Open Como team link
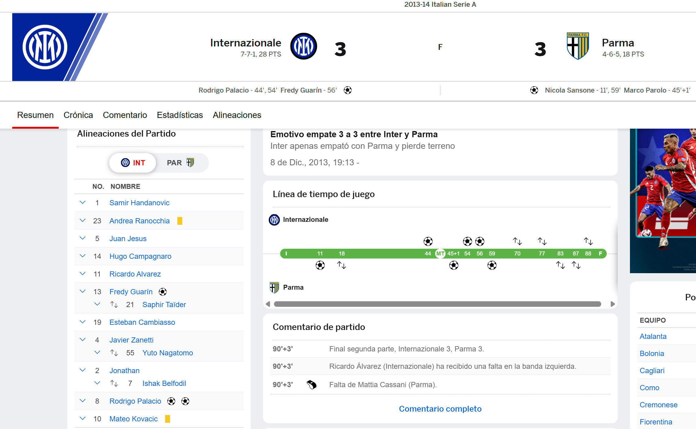Image resolution: width=696 pixels, height=429 pixels. click(649, 388)
